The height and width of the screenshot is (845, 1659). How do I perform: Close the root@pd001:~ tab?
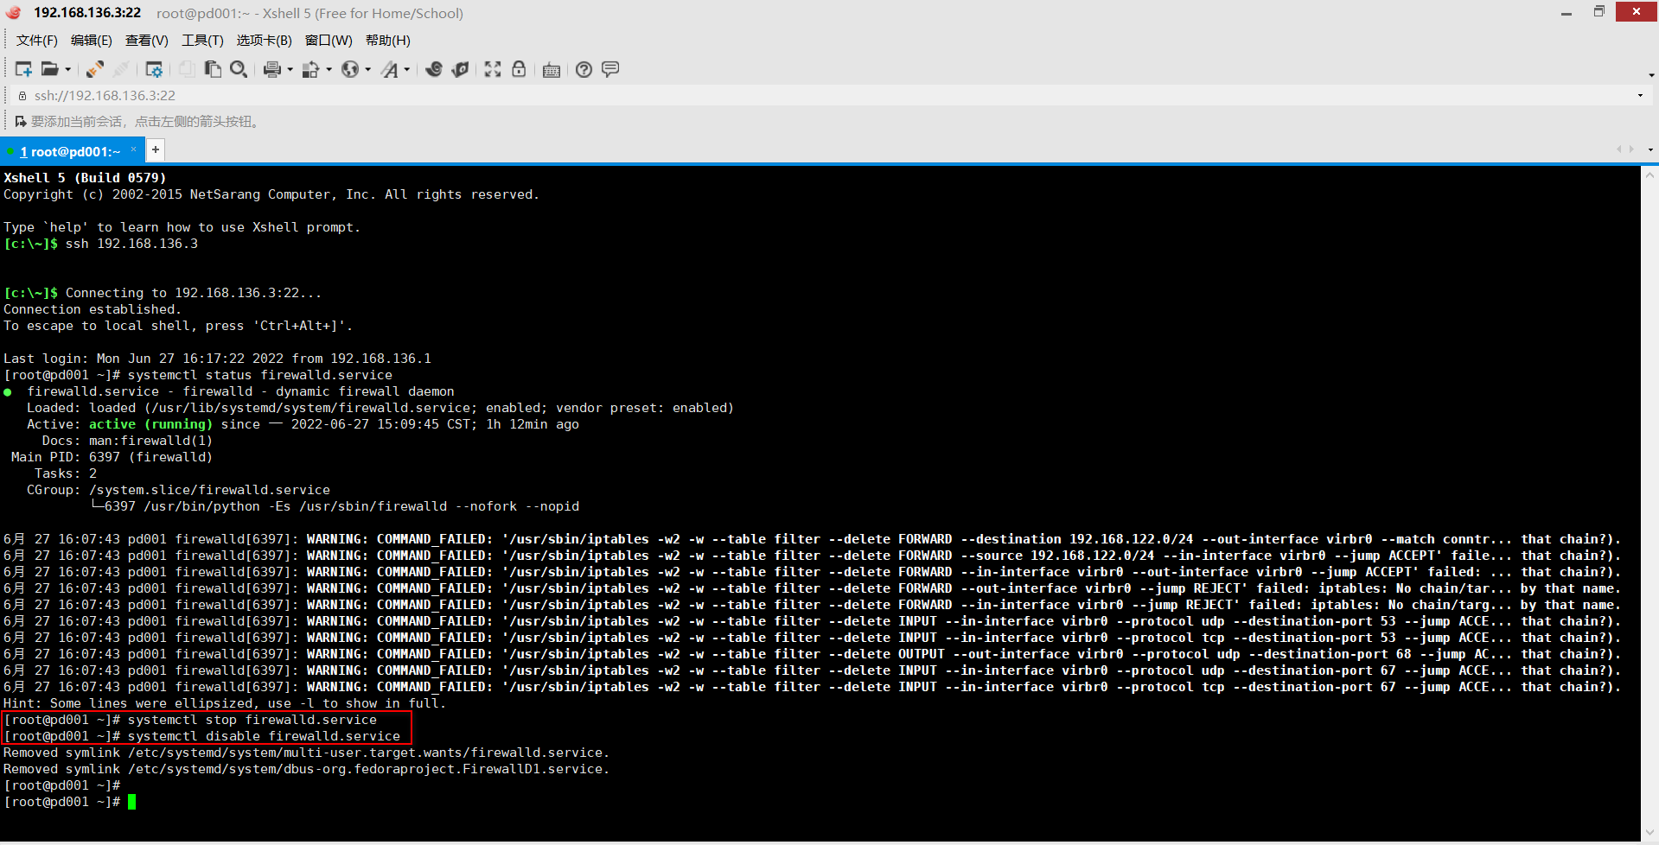(x=134, y=149)
